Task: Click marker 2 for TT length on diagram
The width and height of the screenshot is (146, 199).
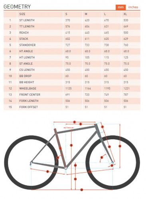Action: click(x=75, y=122)
